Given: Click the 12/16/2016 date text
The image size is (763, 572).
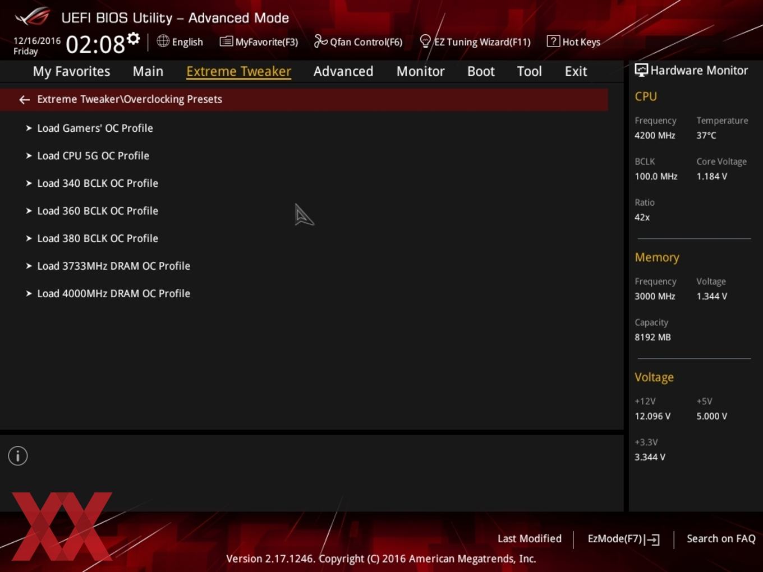Looking at the screenshot, I should (37, 40).
